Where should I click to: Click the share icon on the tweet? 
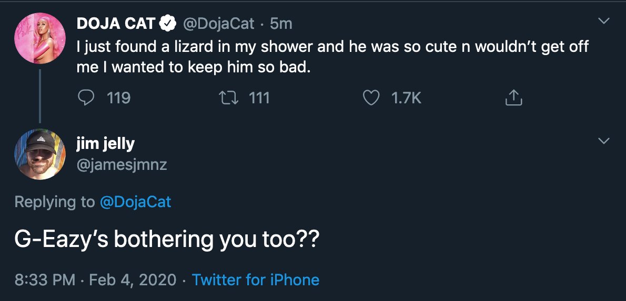(513, 98)
